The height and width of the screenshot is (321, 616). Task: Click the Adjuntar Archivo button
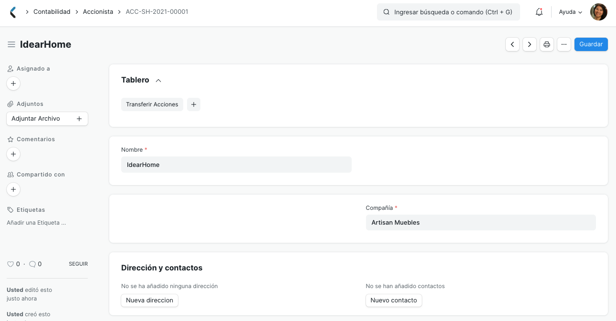[x=47, y=119]
